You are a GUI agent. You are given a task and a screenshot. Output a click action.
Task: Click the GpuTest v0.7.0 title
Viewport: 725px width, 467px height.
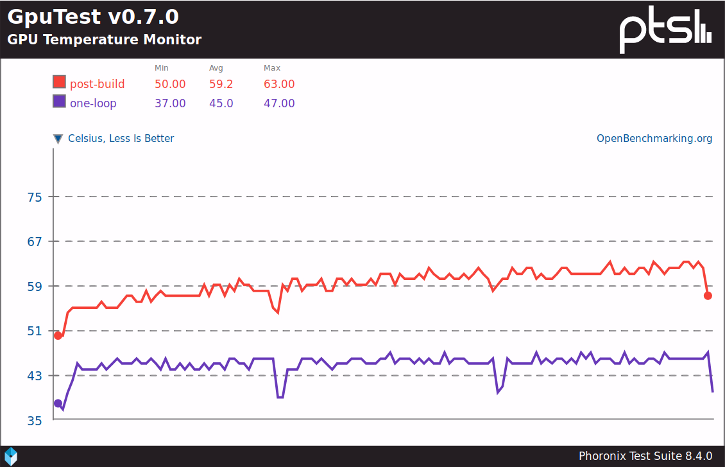pyautogui.click(x=93, y=17)
